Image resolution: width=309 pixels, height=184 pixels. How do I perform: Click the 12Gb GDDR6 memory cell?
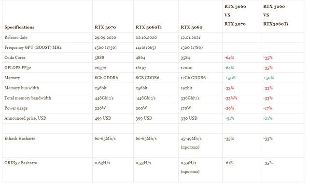pos(193,78)
